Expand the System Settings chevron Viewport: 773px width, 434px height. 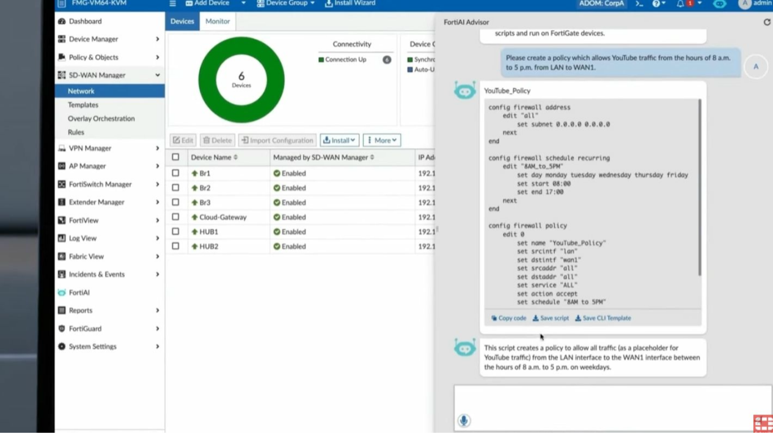coord(157,347)
